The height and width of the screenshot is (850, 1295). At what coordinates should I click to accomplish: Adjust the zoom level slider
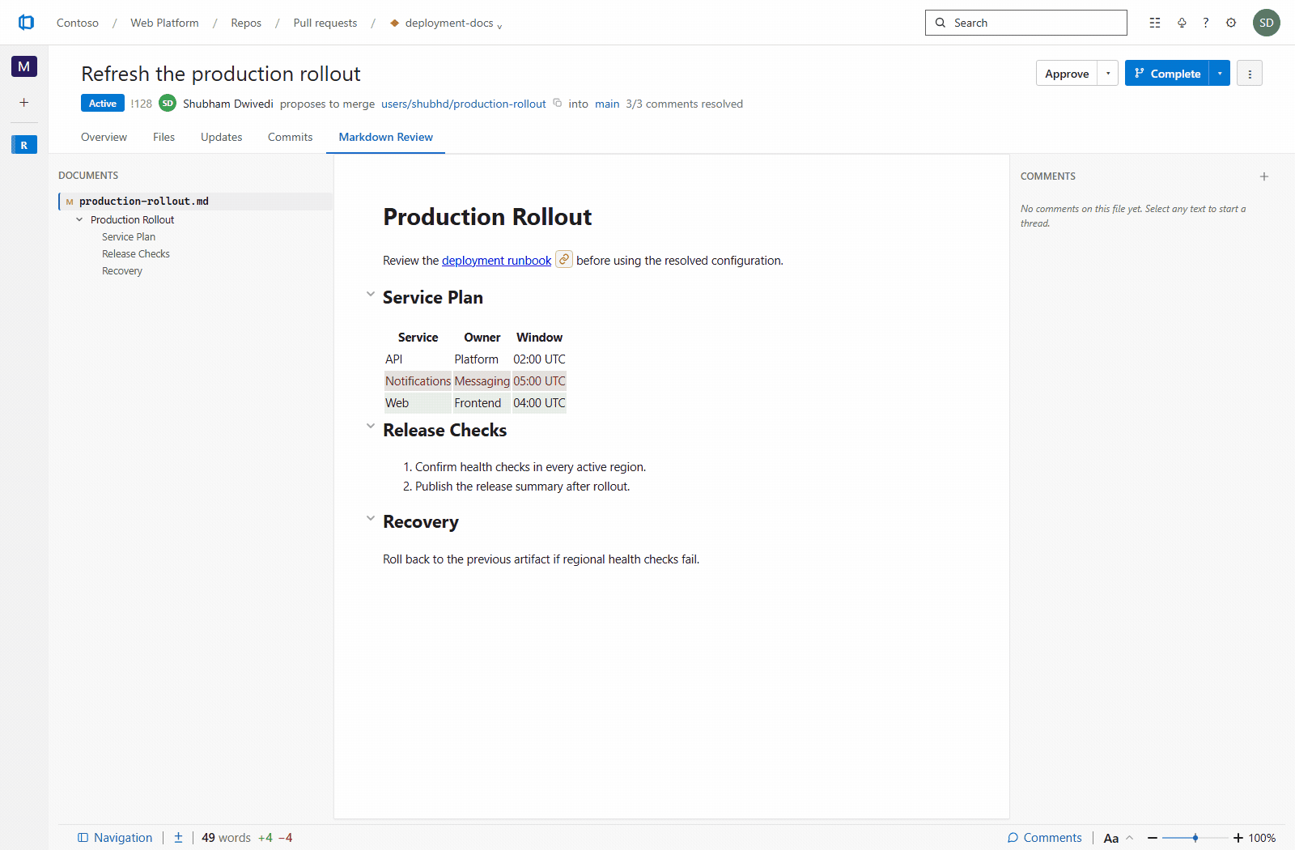coord(1195,838)
